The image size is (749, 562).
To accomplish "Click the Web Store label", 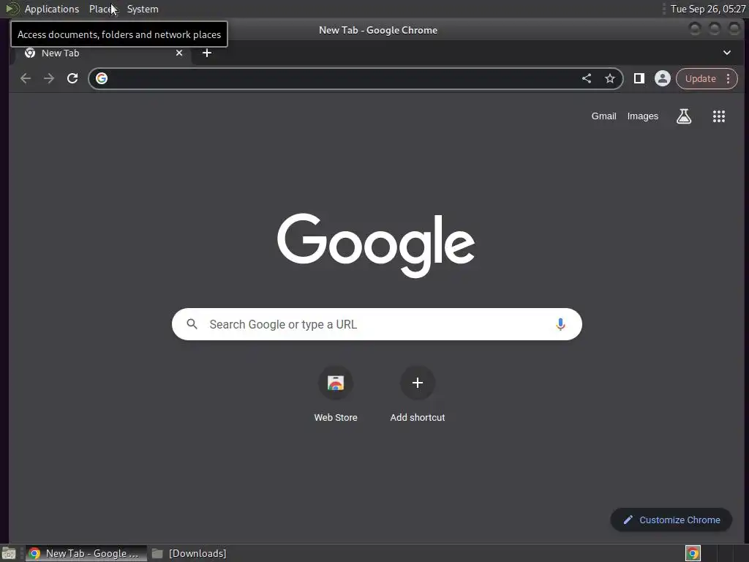I will (x=336, y=417).
